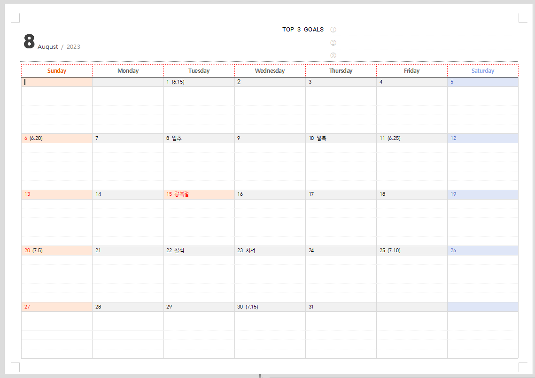Click the date cell 14
Screen dimensions: 535x378
128,194
